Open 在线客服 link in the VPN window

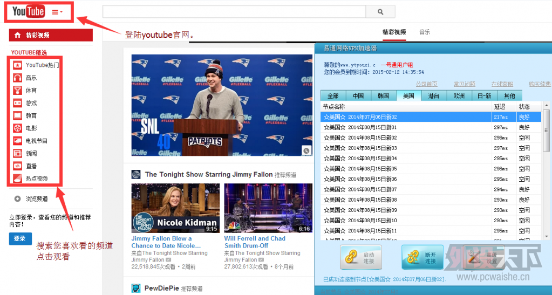502,84
